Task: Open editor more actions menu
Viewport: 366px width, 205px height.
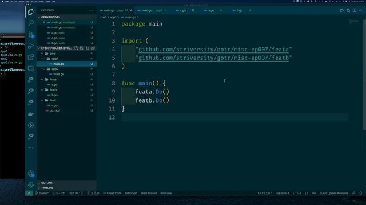Action: [x=361, y=10]
